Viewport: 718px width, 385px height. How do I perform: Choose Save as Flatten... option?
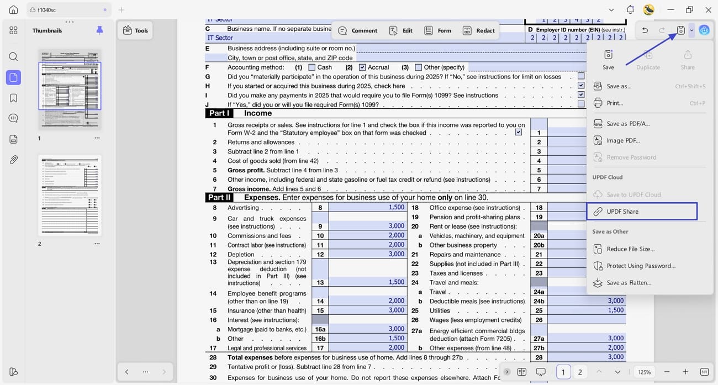[x=649, y=283]
